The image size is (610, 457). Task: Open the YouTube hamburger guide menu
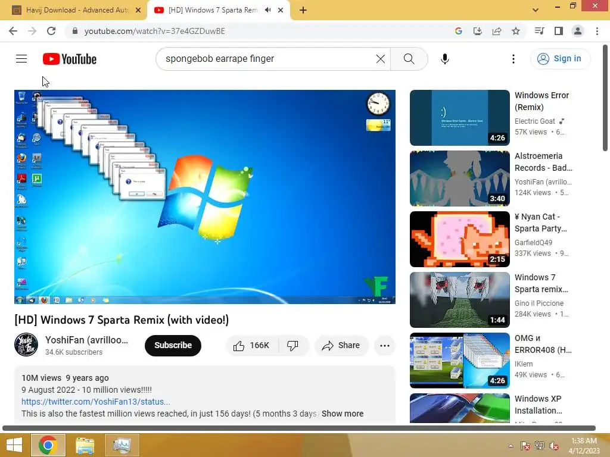21,59
